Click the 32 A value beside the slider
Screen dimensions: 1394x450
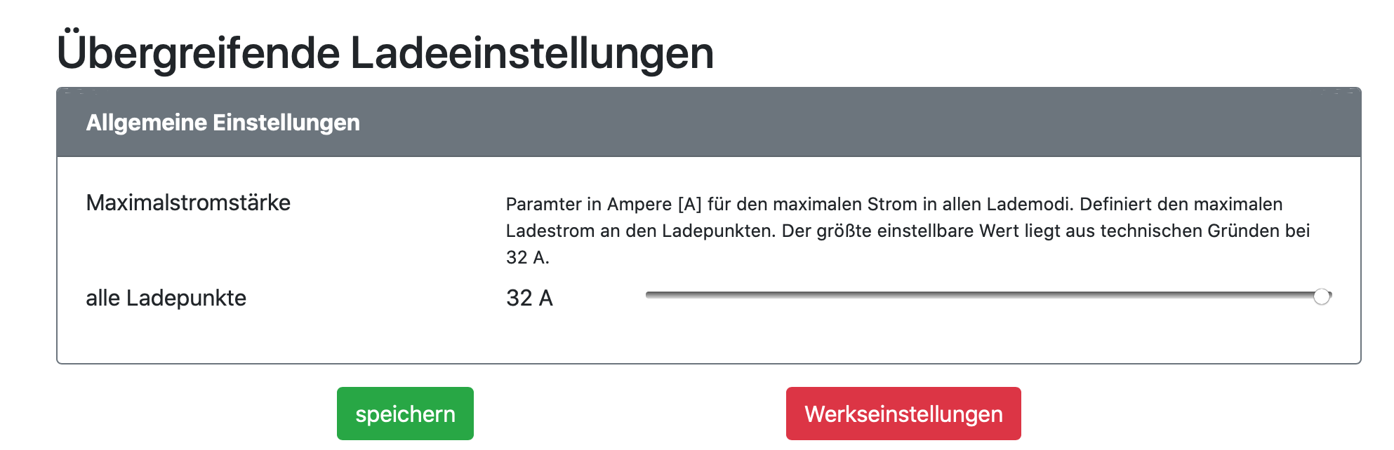(529, 298)
